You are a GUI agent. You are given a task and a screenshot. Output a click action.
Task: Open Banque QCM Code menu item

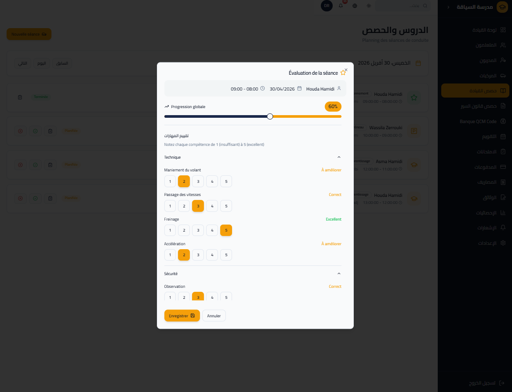pyautogui.click(x=475, y=121)
